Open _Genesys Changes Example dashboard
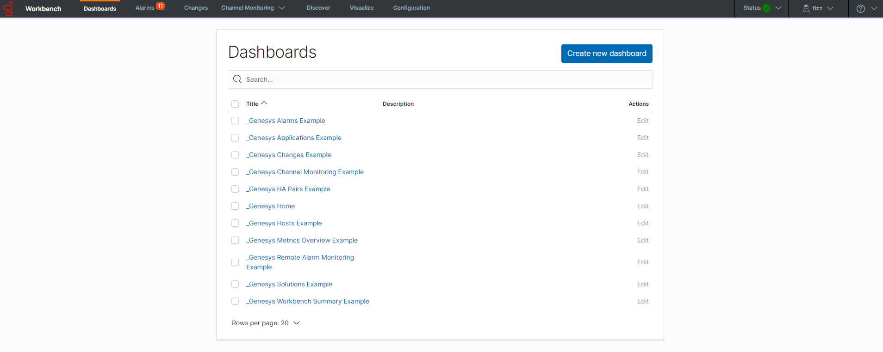 pyautogui.click(x=289, y=155)
